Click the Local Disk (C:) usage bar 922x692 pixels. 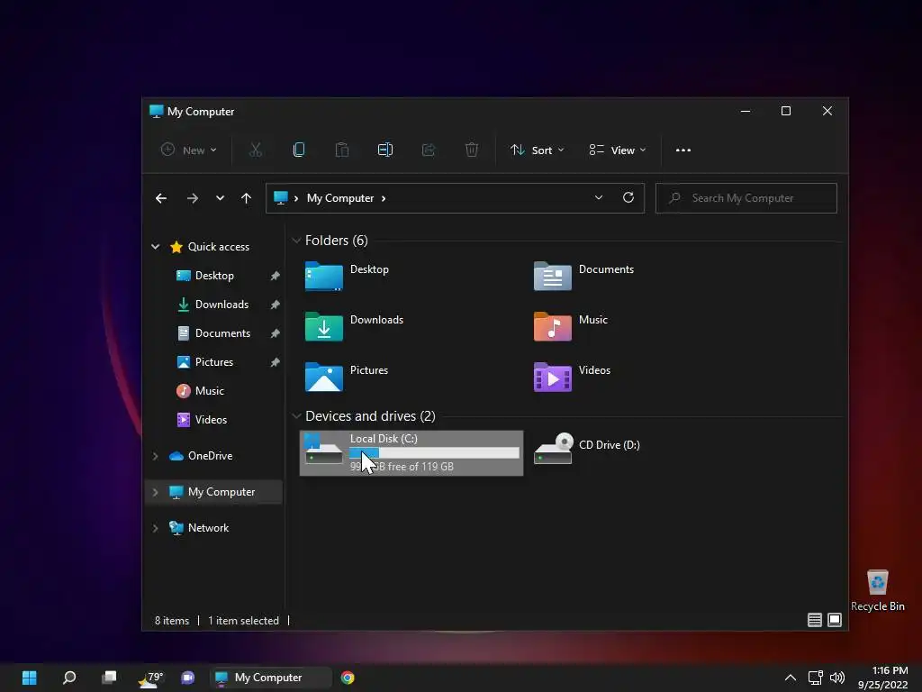coord(434,452)
